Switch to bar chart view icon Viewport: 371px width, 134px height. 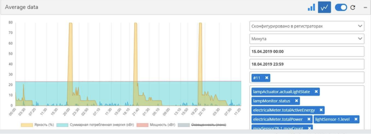[x=311, y=7]
